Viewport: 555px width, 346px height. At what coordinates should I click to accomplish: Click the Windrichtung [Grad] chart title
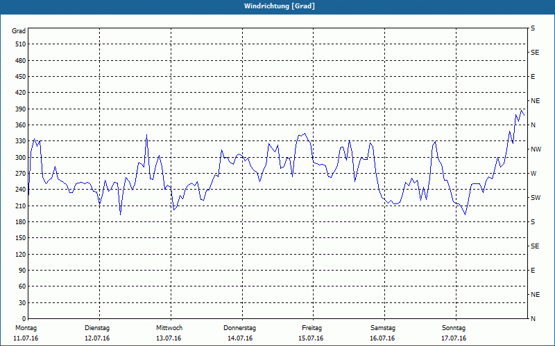pyautogui.click(x=280, y=6)
